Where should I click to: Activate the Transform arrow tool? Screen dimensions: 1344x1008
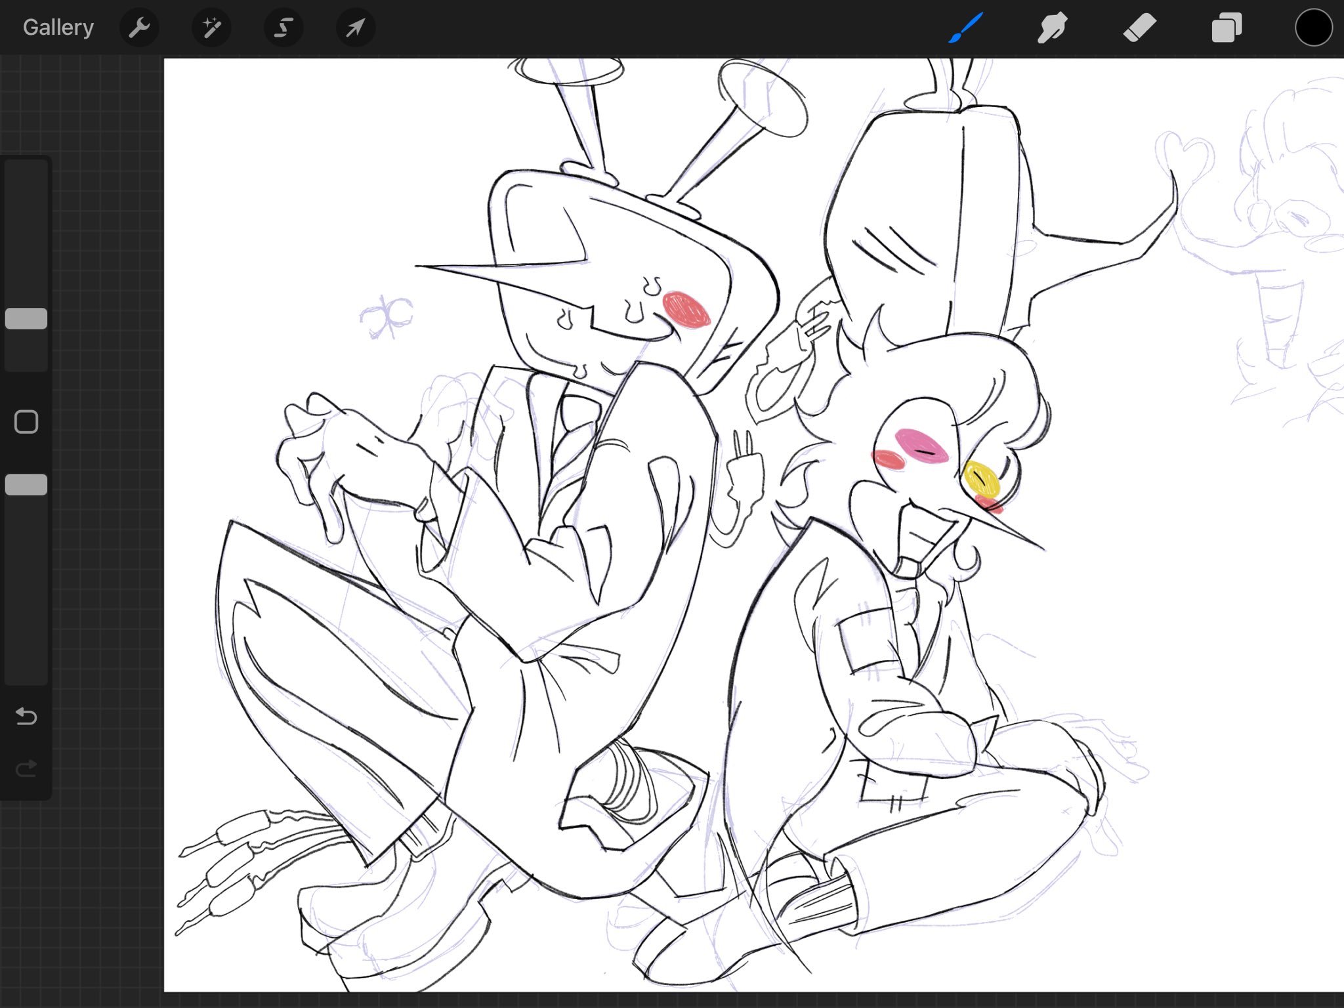(x=356, y=28)
